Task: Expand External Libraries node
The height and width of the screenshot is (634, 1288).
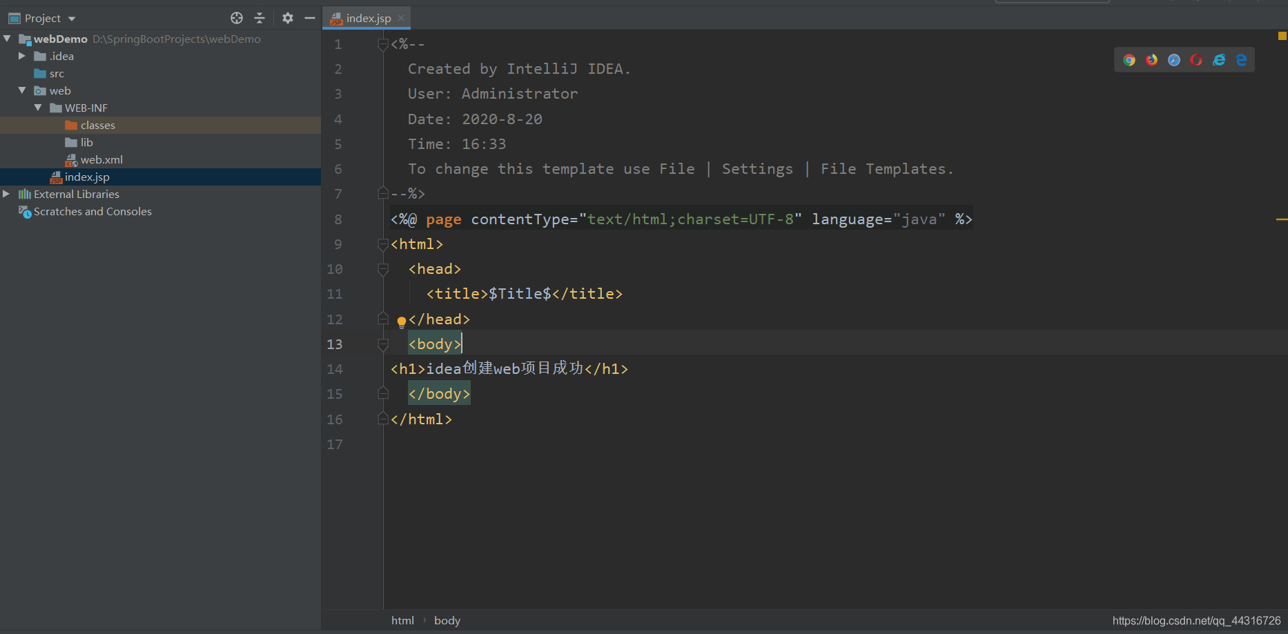Action: pyautogui.click(x=7, y=194)
